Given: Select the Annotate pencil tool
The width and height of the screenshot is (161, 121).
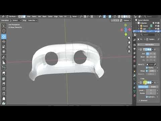Looking at the screenshot, I should (x=4, y=57).
